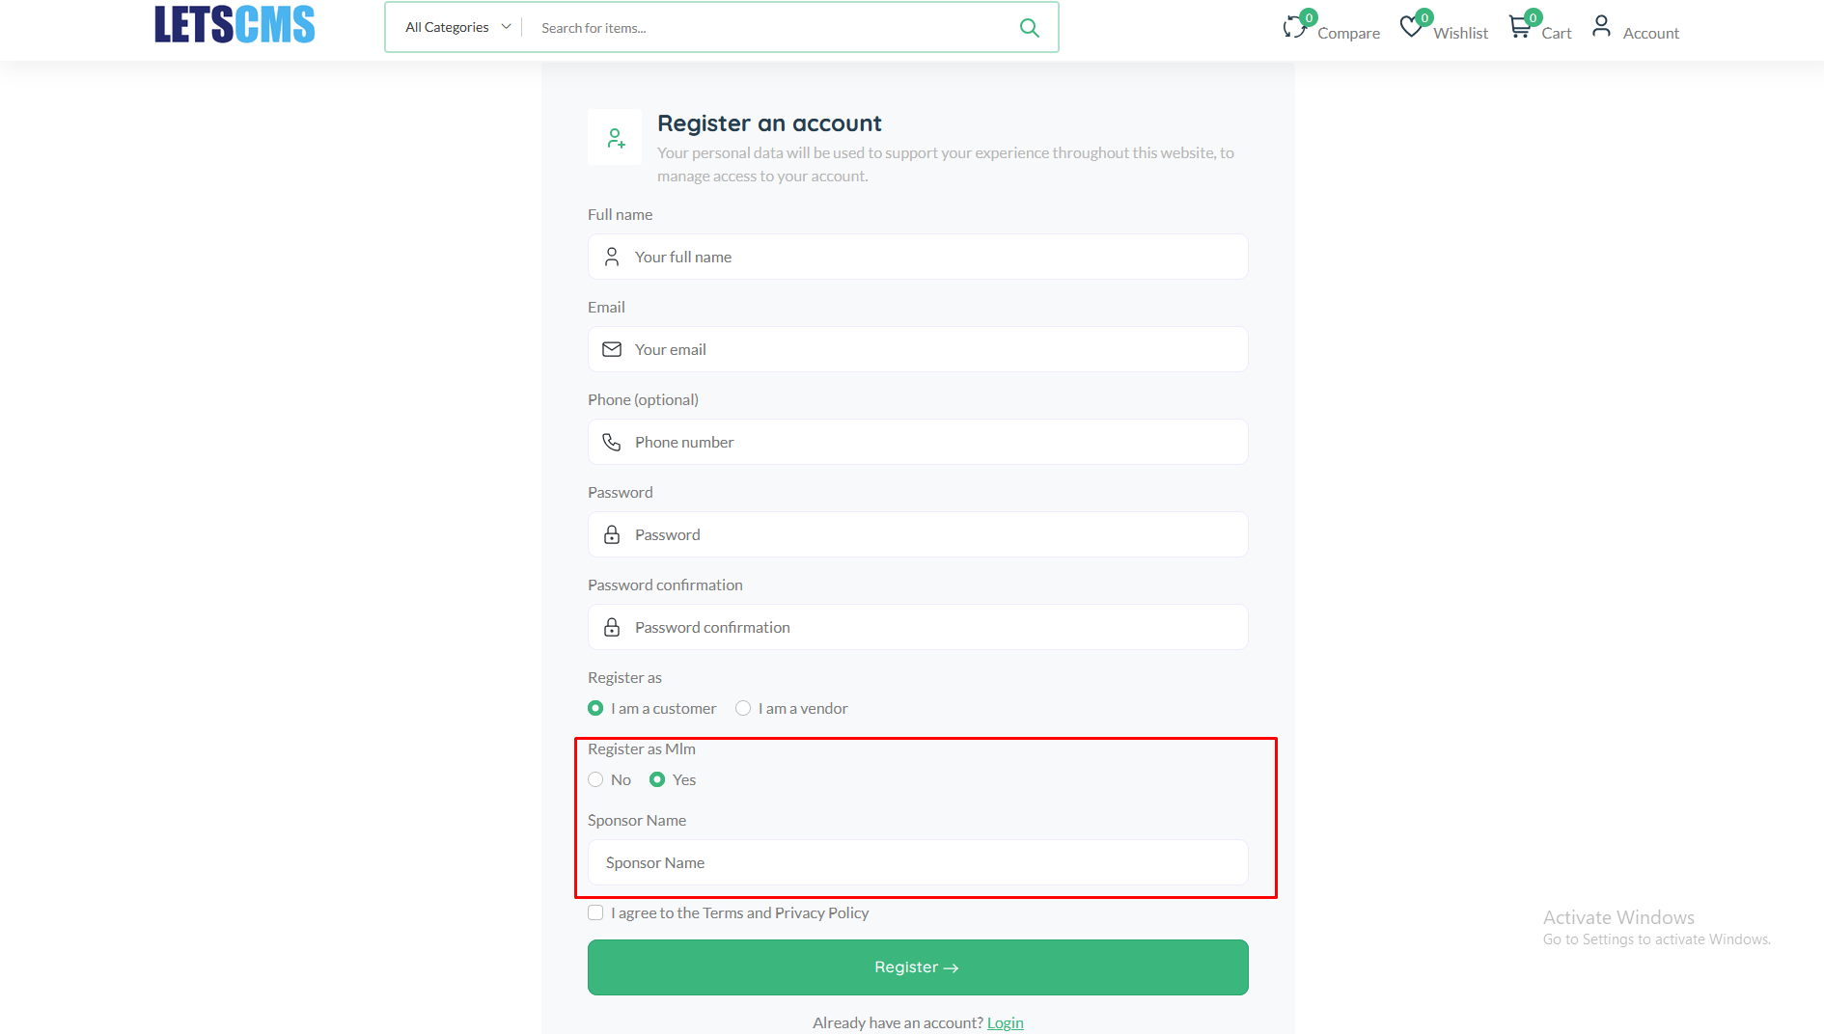Open the Account person icon

pos(1601,26)
